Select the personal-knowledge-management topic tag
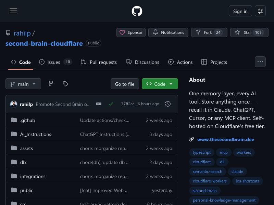The width and height of the screenshot is (274, 205). pyautogui.click(x=224, y=200)
